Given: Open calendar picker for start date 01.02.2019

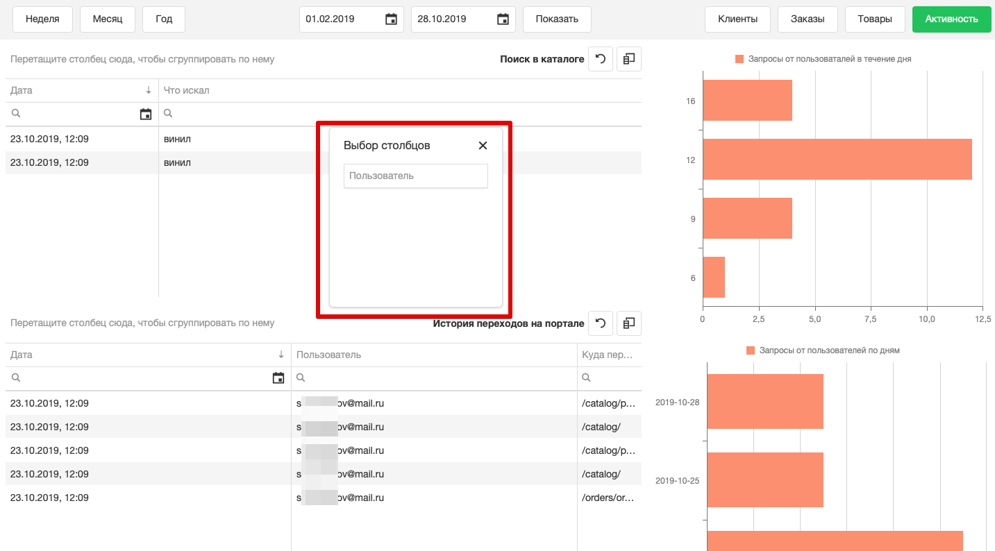Looking at the screenshot, I should click(392, 19).
